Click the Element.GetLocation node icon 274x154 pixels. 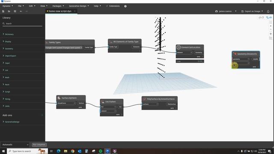179,47
